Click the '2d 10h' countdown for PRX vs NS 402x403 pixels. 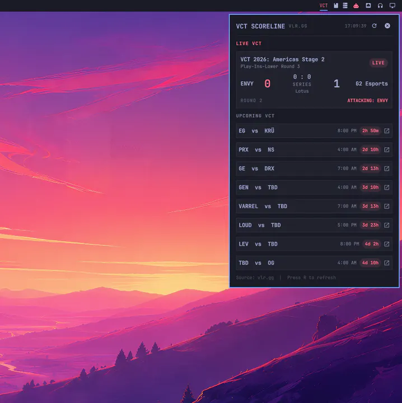point(371,149)
